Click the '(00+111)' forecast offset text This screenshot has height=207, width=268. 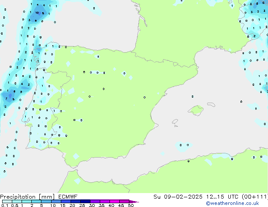[255, 197]
